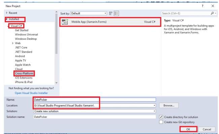Select Windows Universal category
Viewport: 219px width, 134px height.
(26, 35)
